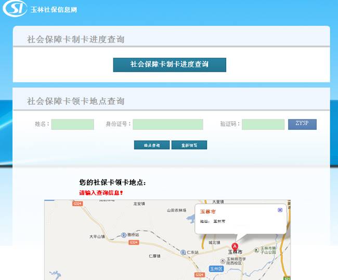This screenshot has width=338, height=280.
Task: Click the 玉林师范学院西校区 school icon
Action: (223, 261)
